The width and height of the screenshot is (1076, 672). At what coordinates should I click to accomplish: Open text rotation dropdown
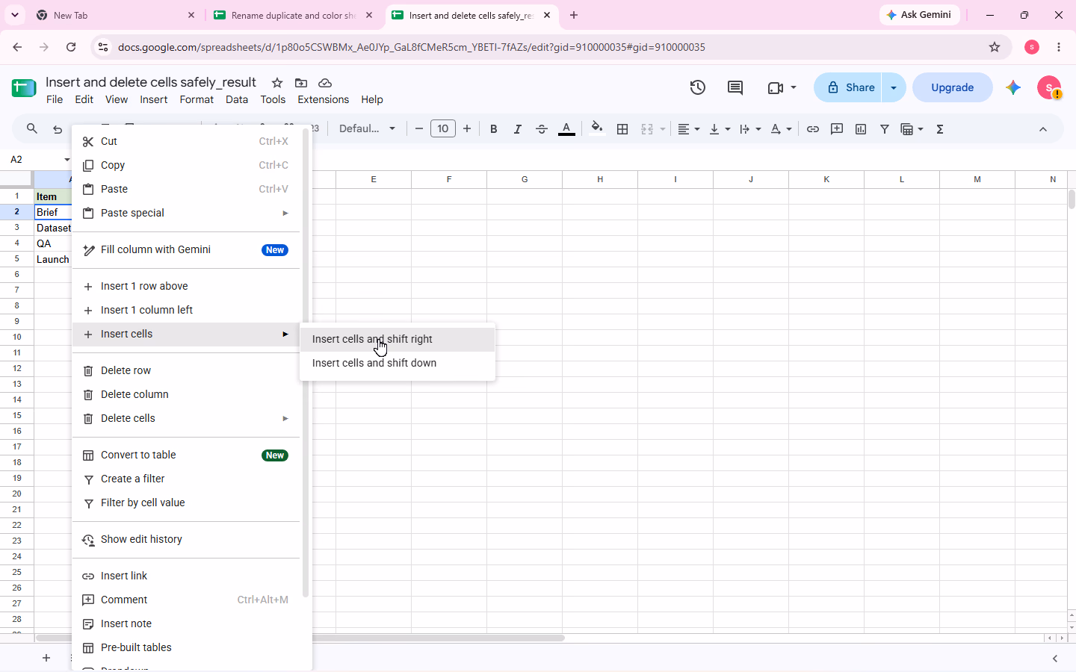[x=781, y=129]
